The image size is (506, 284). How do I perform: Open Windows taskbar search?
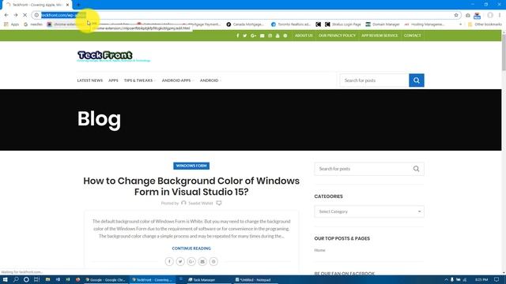16,279
